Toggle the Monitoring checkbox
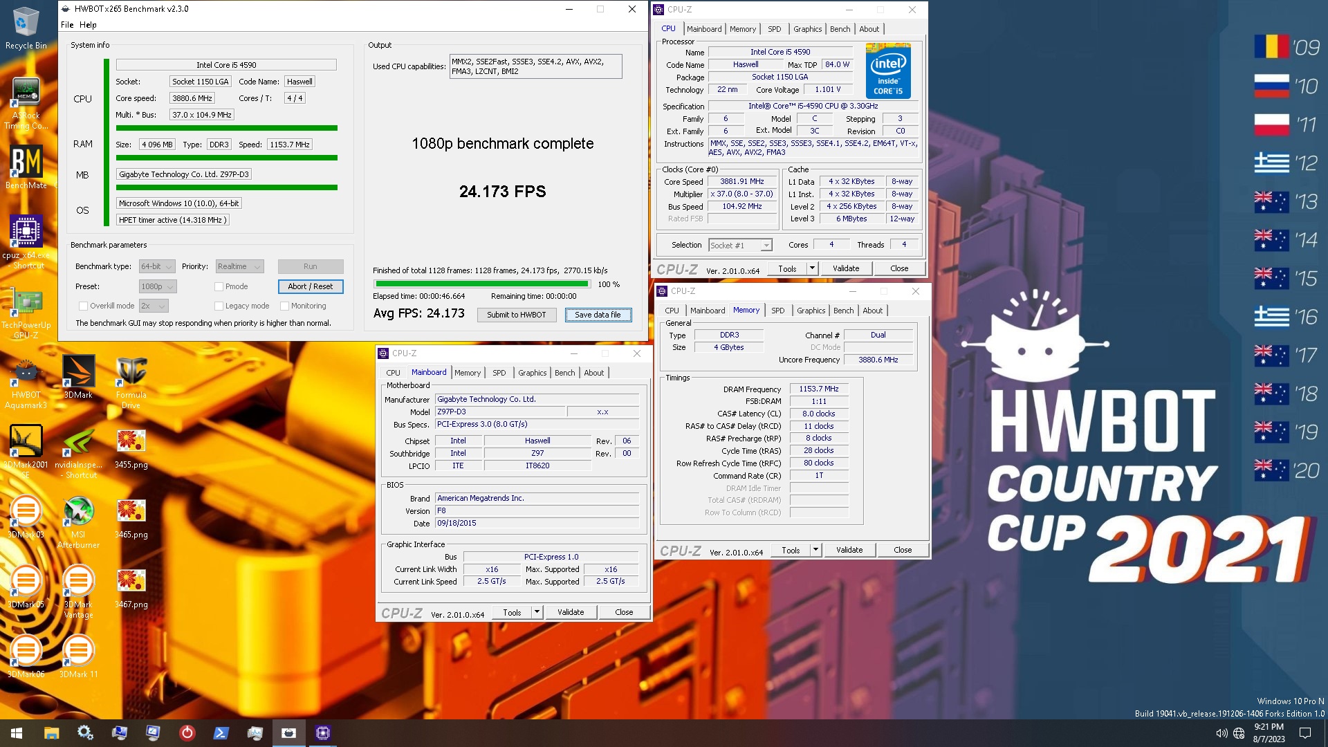1328x747 pixels. point(284,306)
